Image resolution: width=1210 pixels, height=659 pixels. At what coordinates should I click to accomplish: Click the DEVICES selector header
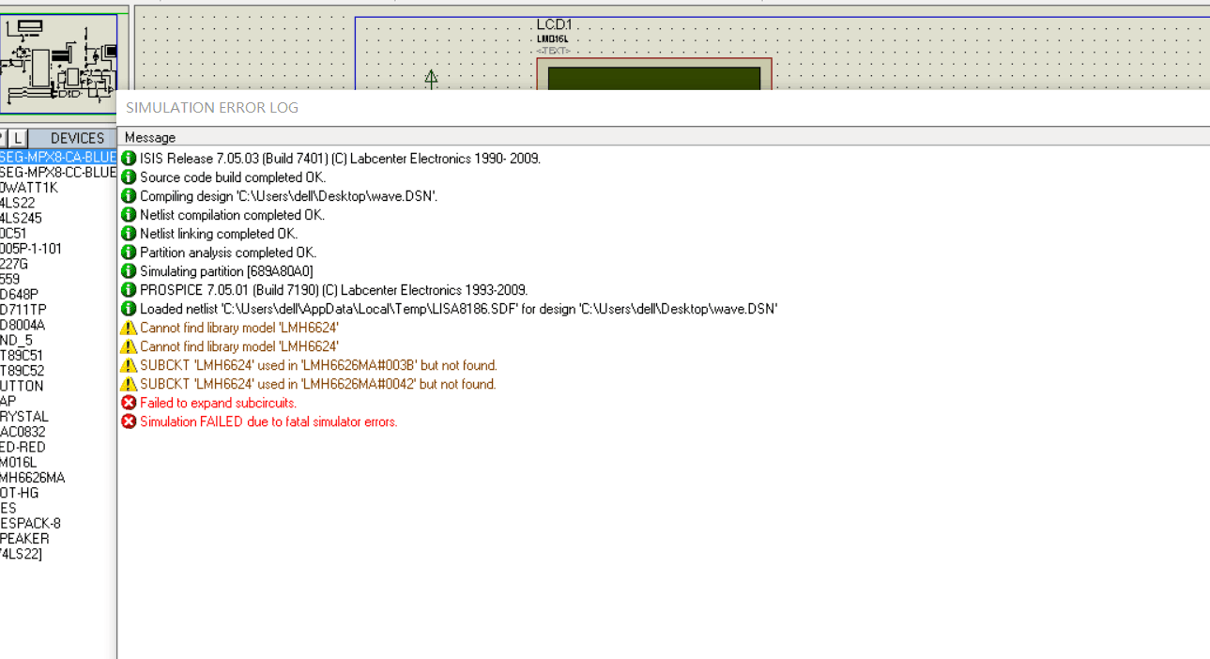coord(77,138)
